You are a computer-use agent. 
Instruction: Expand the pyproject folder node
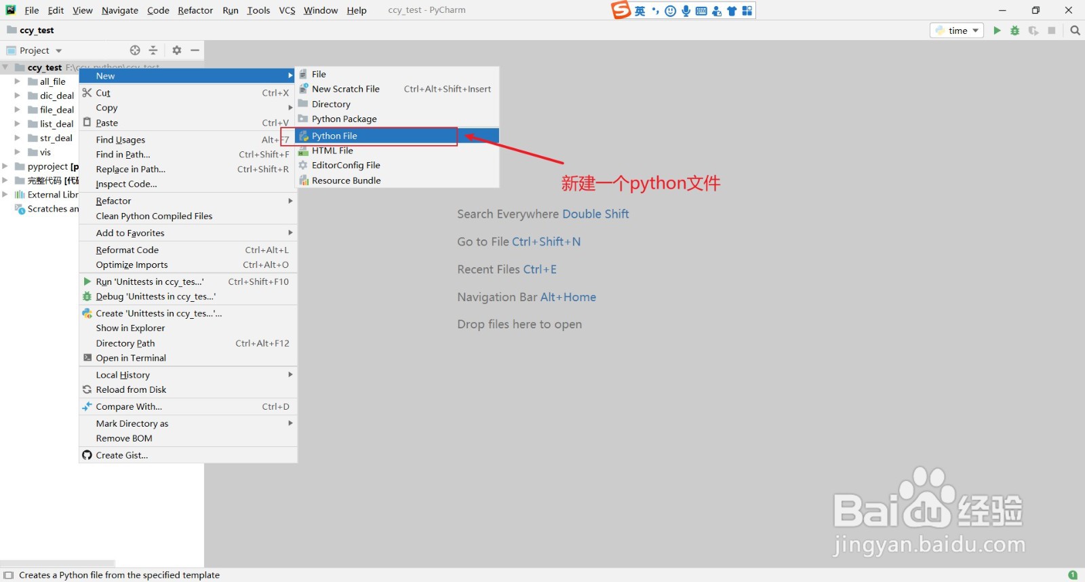tap(5, 166)
